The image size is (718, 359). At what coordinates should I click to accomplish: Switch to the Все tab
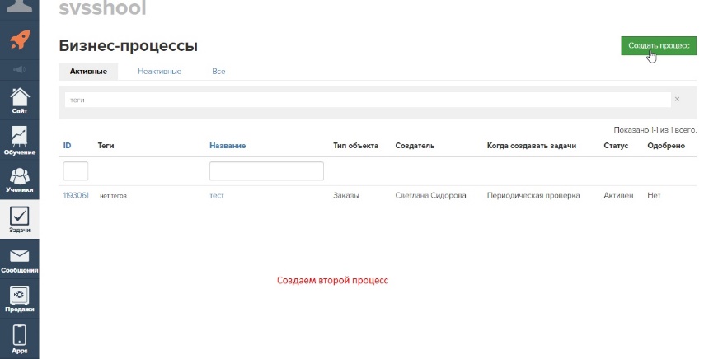coord(218,72)
